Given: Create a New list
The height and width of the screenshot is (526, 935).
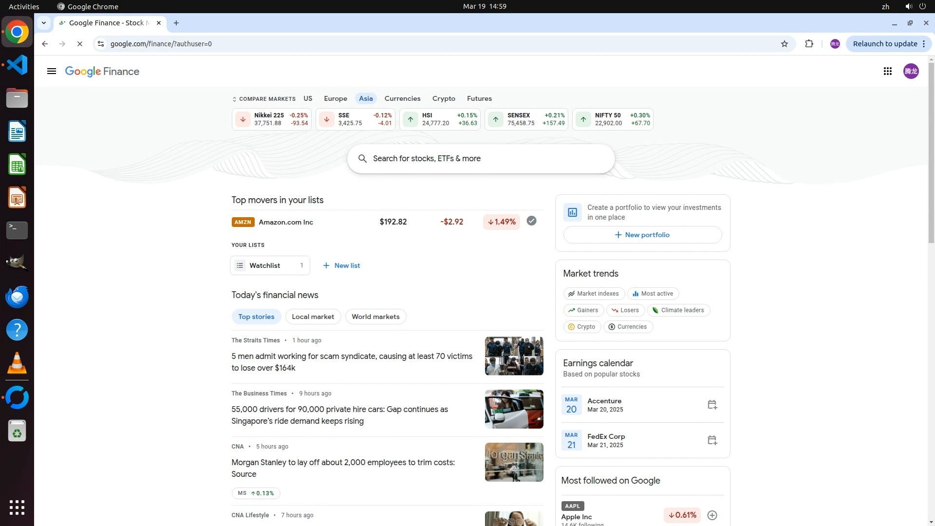Looking at the screenshot, I should click(341, 265).
